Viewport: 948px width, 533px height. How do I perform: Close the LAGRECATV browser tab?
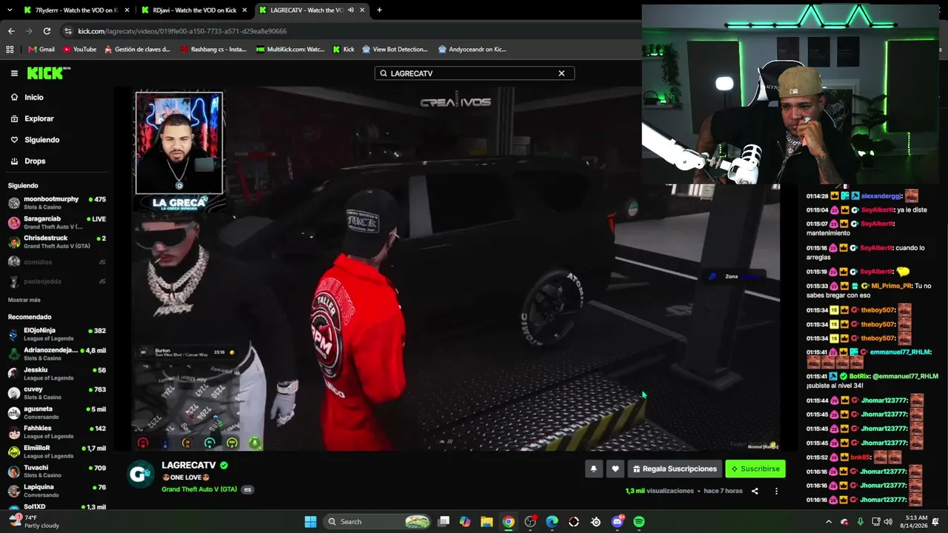[x=362, y=10]
